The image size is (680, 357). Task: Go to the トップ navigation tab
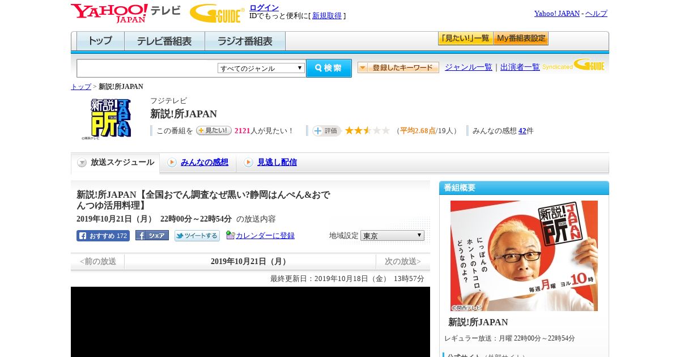tap(100, 41)
